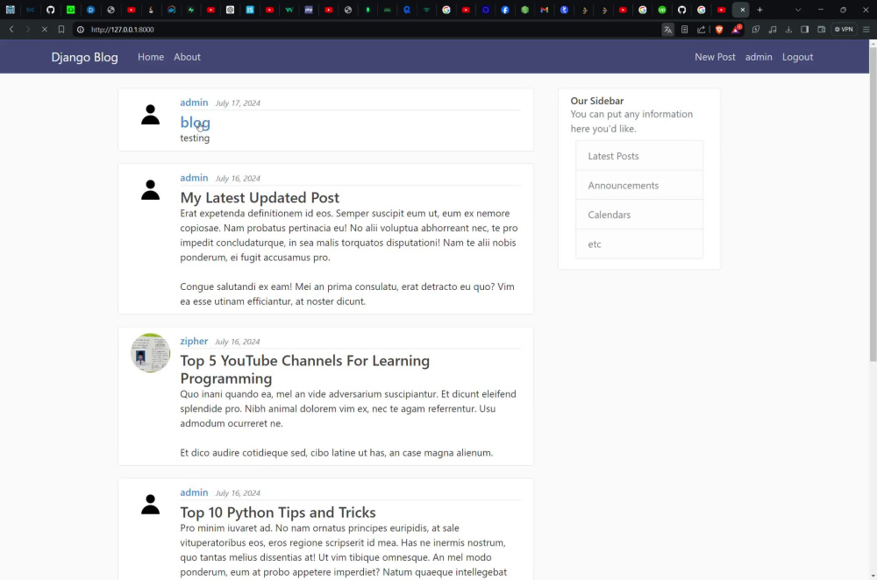
Task: Turn on reader mode icon in address bar
Action: pyautogui.click(x=685, y=30)
